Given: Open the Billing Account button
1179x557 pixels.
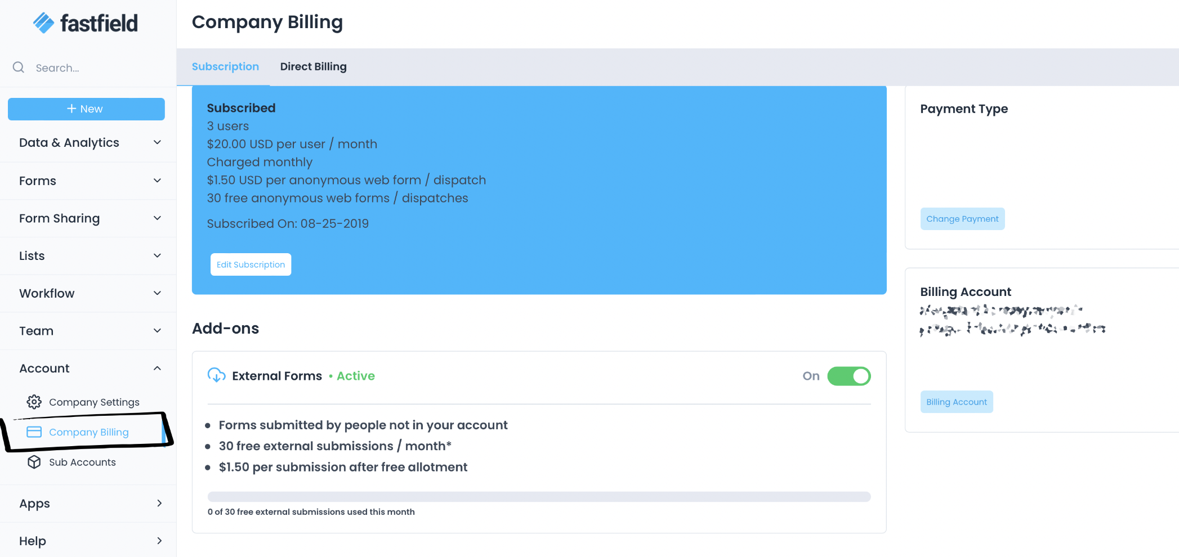Looking at the screenshot, I should click(957, 402).
